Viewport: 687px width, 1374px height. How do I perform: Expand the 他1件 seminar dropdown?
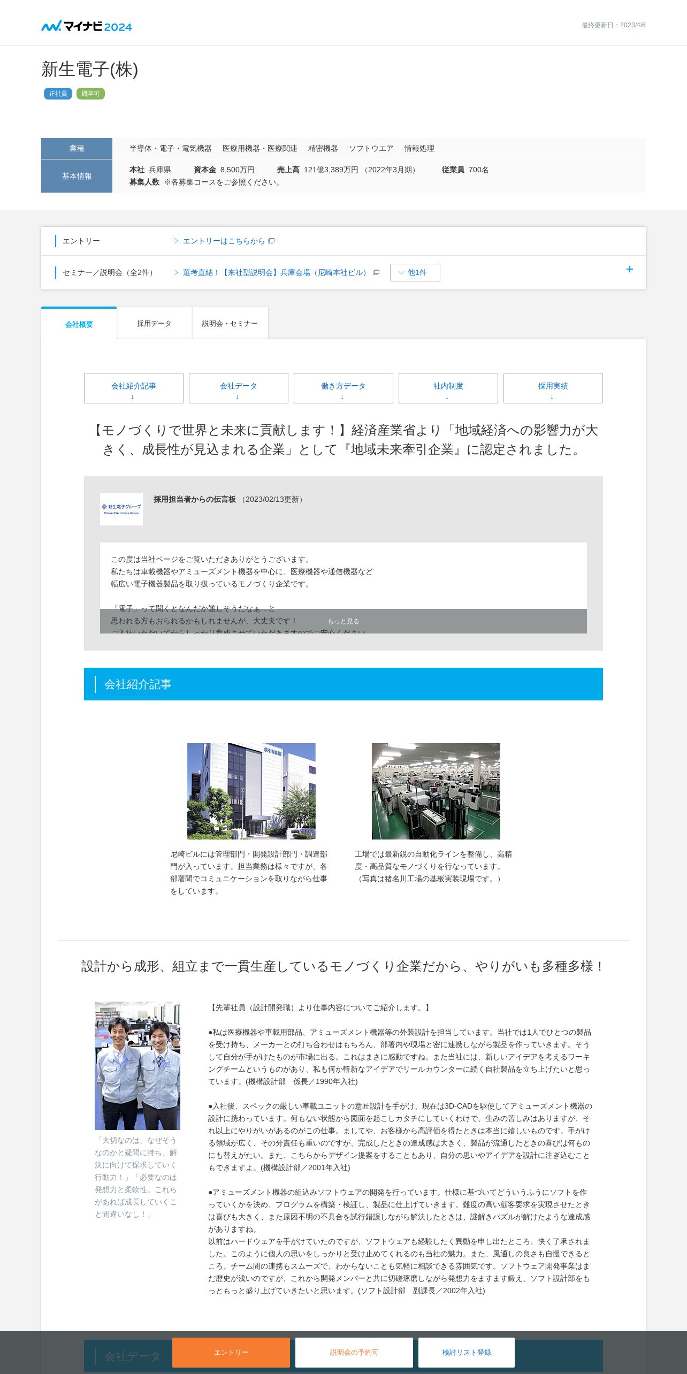pyautogui.click(x=415, y=272)
